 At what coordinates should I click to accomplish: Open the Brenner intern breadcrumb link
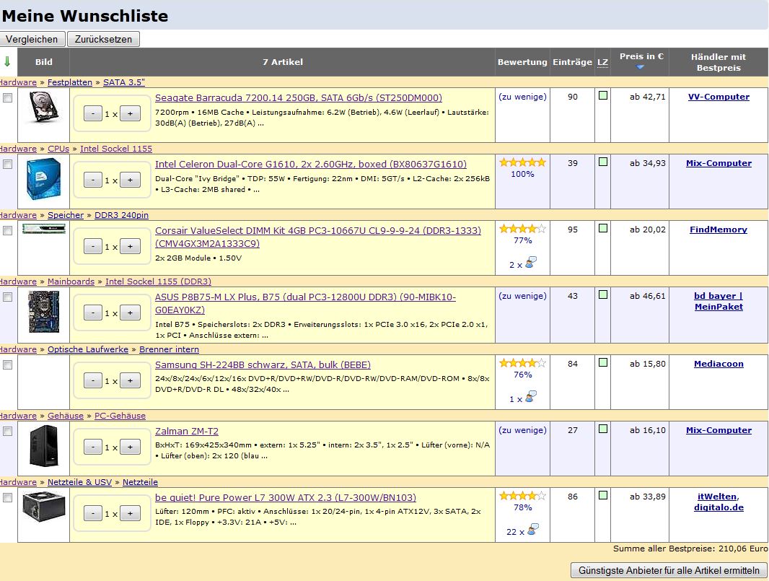click(x=170, y=349)
